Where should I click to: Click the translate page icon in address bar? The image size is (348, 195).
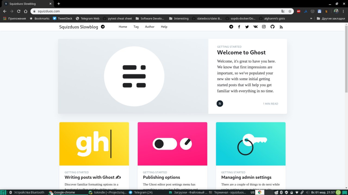click(283, 11)
